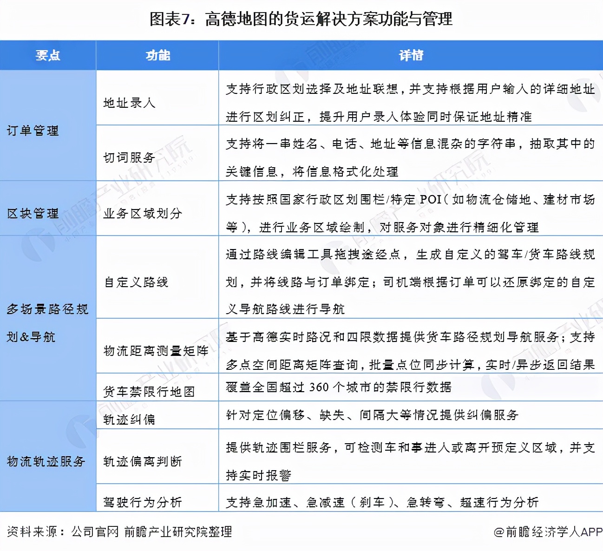This screenshot has width=603, height=551.
Task: Click the 区块管理 cell
Action: (x=33, y=214)
